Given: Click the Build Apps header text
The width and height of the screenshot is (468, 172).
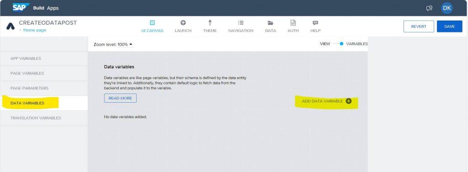Looking at the screenshot, I should tap(46, 8).
